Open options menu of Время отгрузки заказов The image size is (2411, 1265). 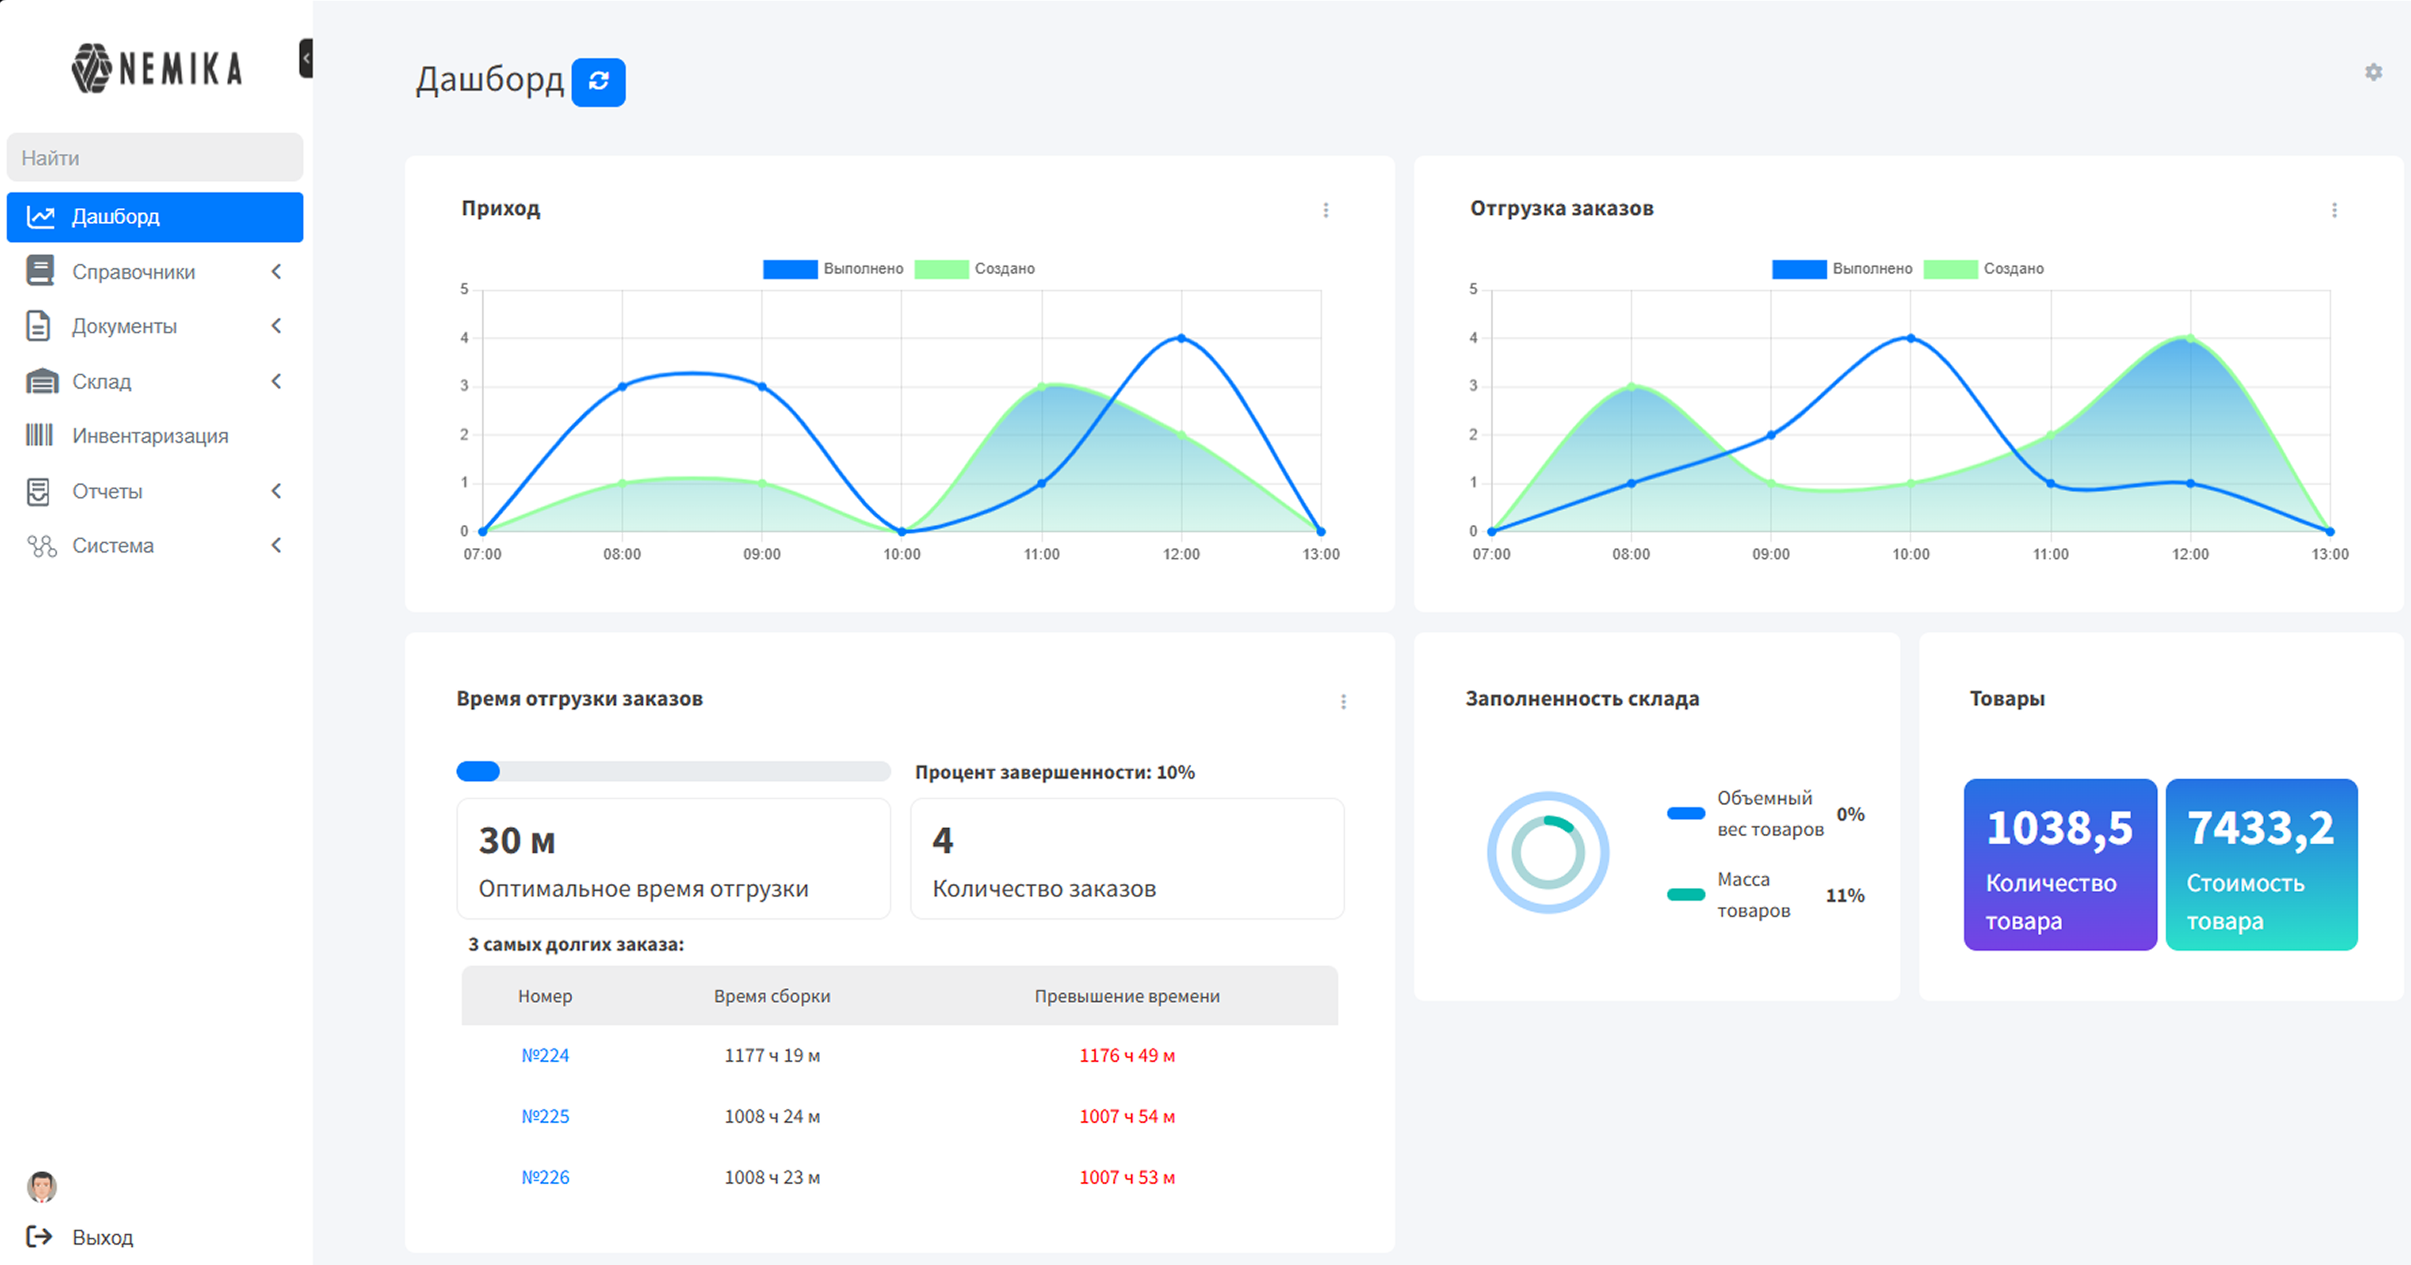(1343, 701)
